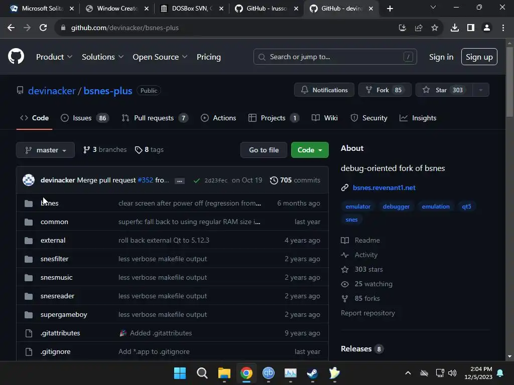Screen dimensions: 514x385
Task: Click the browser back arrow
Action: pos(11,28)
